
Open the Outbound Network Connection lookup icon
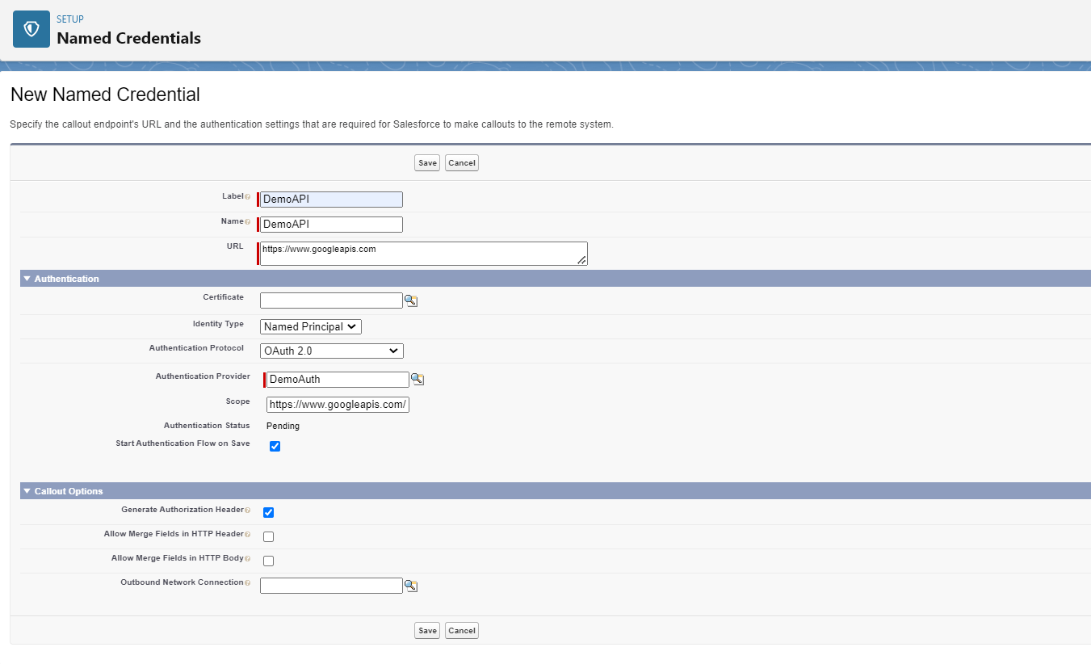[411, 586]
